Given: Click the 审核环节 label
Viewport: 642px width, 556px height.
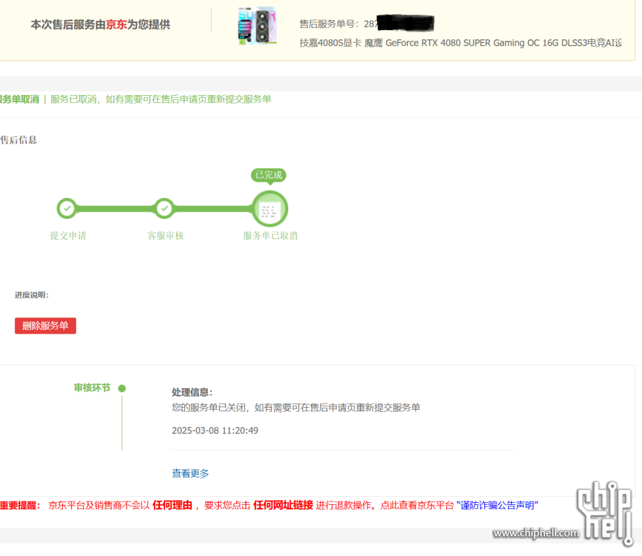Looking at the screenshot, I should point(92,387).
